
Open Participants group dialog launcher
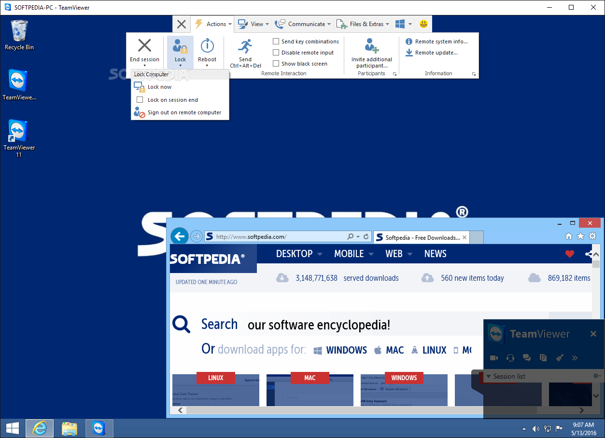click(x=394, y=74)
